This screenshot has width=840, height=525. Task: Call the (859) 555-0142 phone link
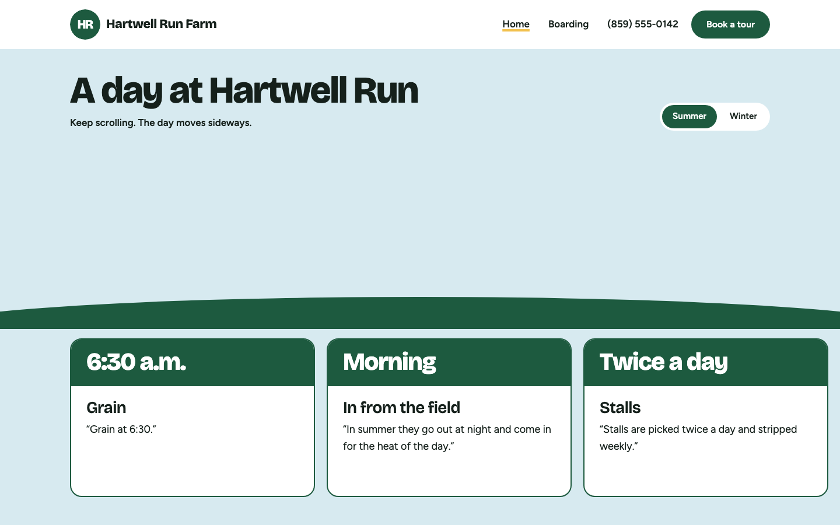tap(643, 24)
